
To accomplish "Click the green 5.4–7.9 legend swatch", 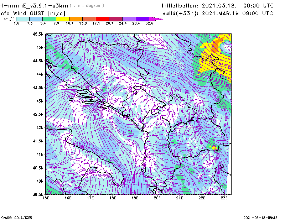I will click(49, 19).
